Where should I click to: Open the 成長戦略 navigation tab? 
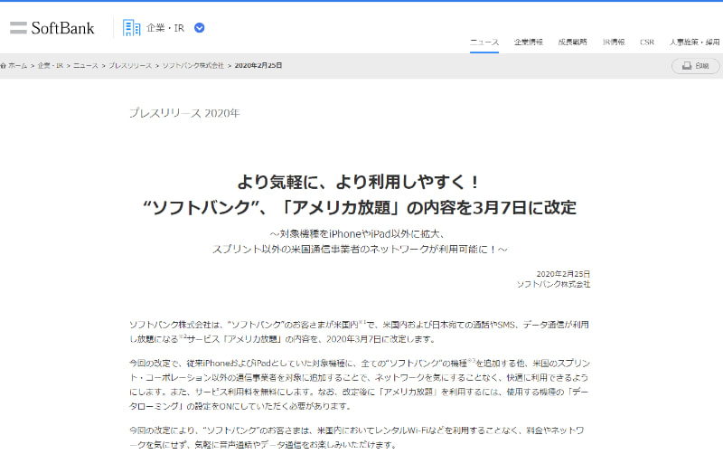572,42
